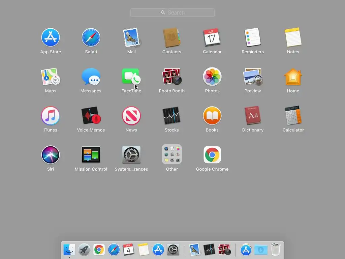
Task: Open the Downloads folder in the Dock
Action: point(261,250)
